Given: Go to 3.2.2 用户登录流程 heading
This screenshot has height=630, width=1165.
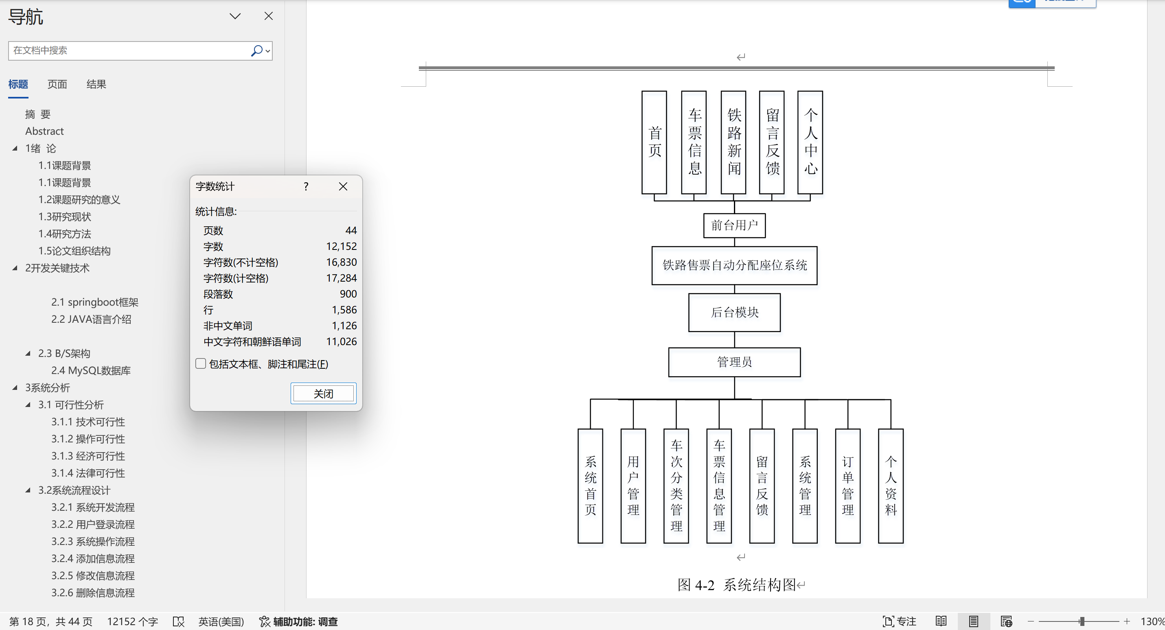Looking at the screenshot, I should point(93,525).
